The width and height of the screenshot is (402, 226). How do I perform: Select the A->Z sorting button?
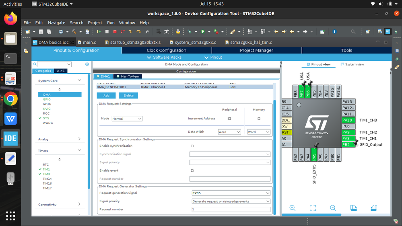coord(61,71)
